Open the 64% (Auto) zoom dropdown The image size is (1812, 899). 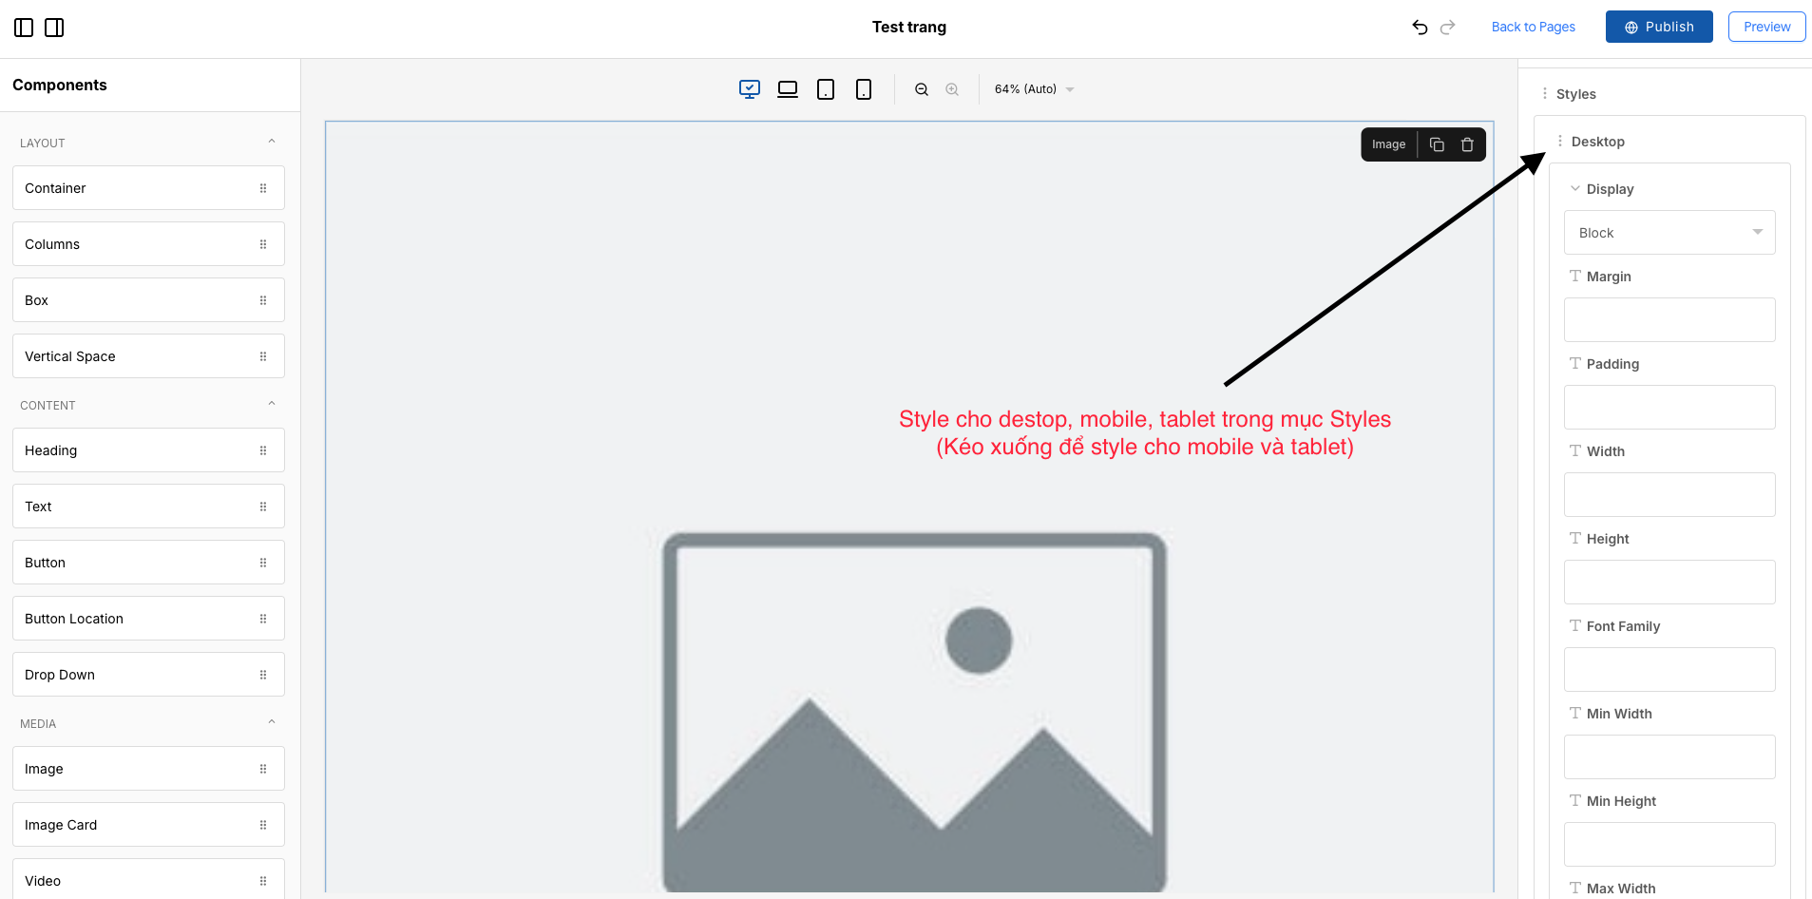pyautogui.click(x=1034, y=89)
